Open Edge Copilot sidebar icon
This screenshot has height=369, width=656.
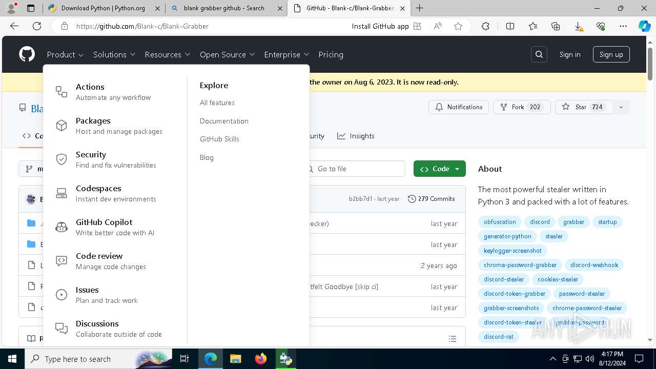644,26
